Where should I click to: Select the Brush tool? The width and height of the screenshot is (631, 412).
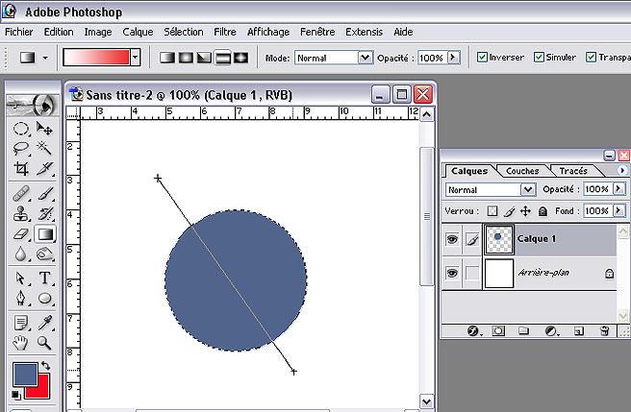[x=44, y=193]
